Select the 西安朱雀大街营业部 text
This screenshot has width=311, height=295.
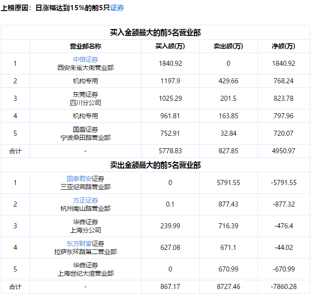click(x=85, y=68)
